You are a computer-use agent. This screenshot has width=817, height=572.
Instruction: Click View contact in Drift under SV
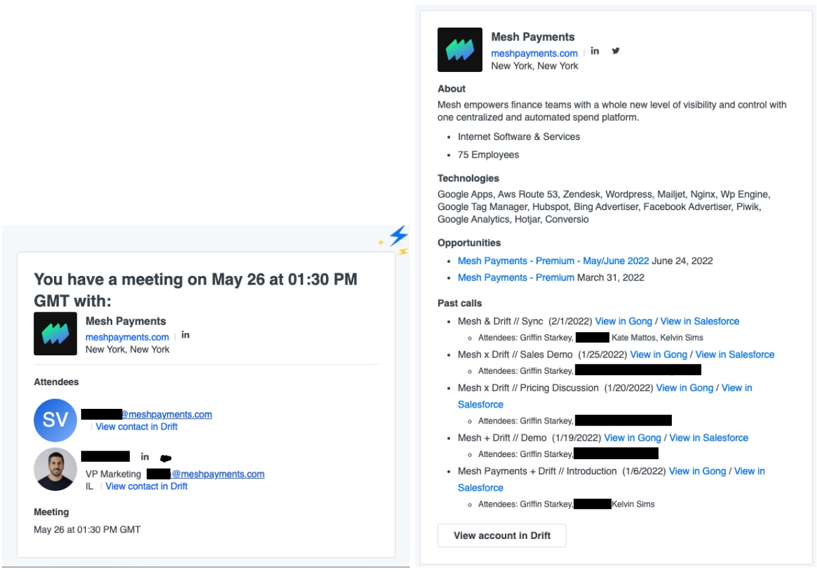point(137,427)
